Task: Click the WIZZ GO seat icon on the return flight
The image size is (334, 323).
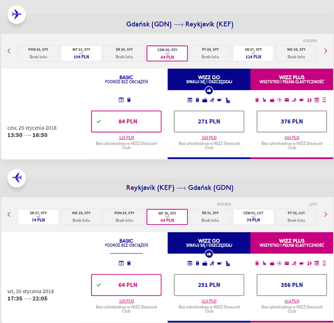Action: 228,264
